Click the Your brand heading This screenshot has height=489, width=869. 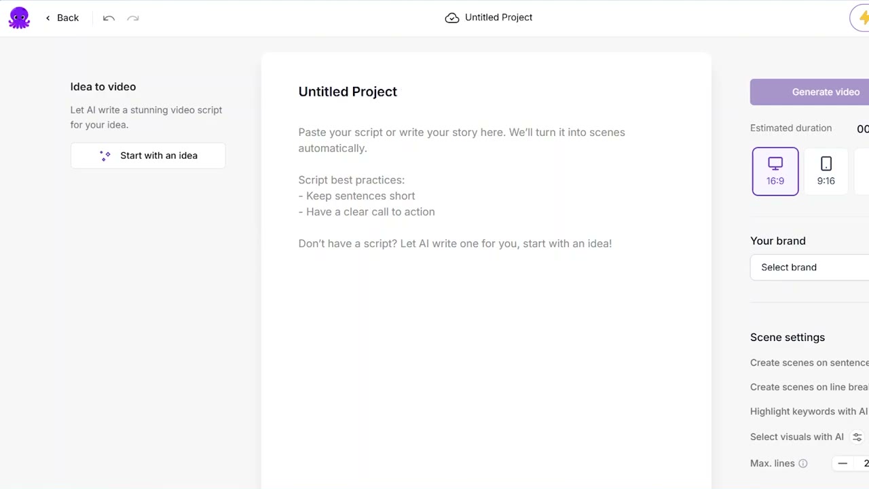[x=778, y=241]
